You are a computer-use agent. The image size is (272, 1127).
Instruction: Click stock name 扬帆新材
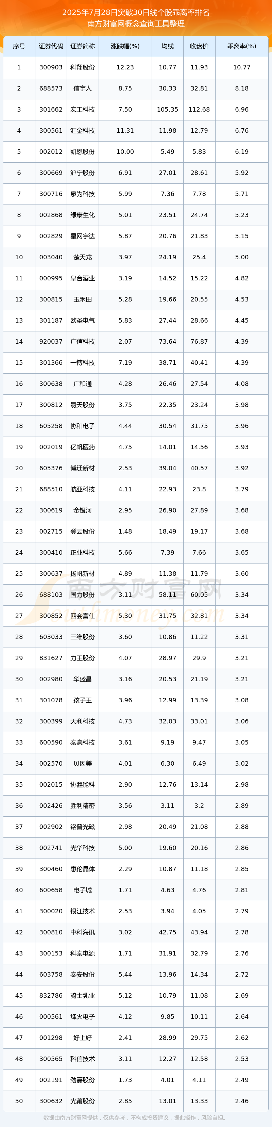83,574
